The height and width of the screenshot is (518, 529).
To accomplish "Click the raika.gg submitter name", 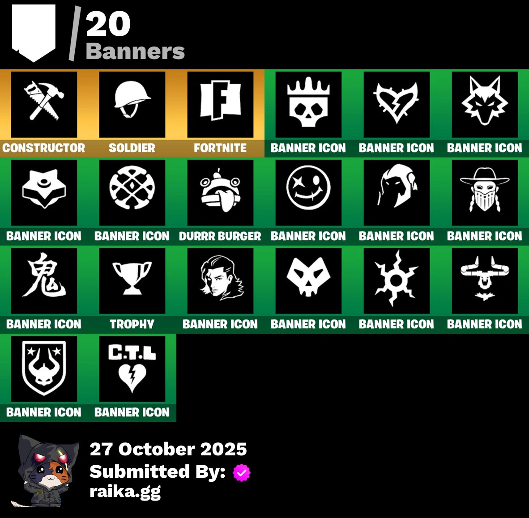I will click(125, 492).
